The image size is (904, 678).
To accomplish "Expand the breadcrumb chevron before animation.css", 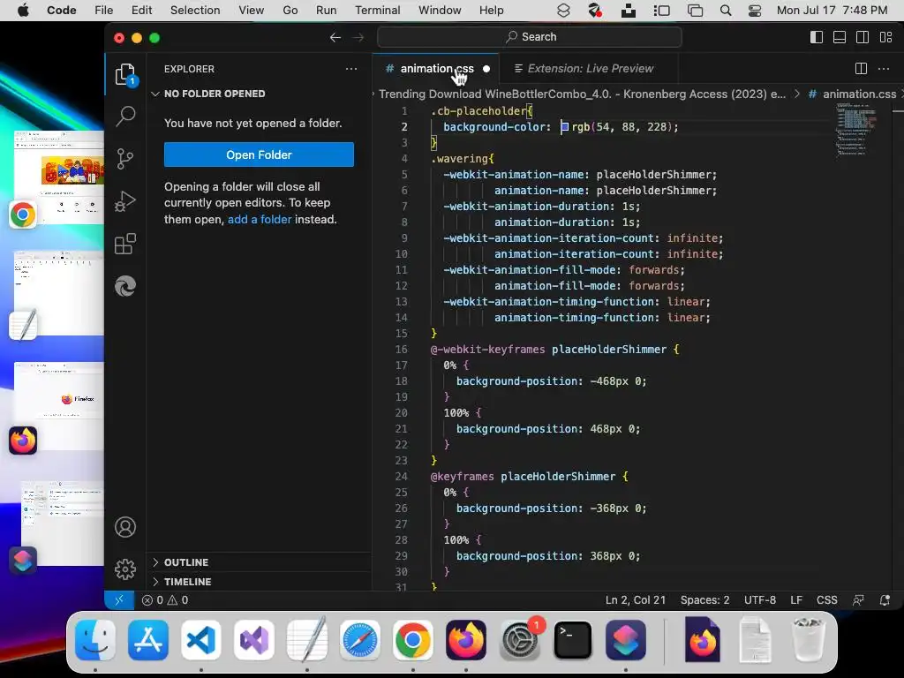I will pyautogui.click(x=797, y=94).
